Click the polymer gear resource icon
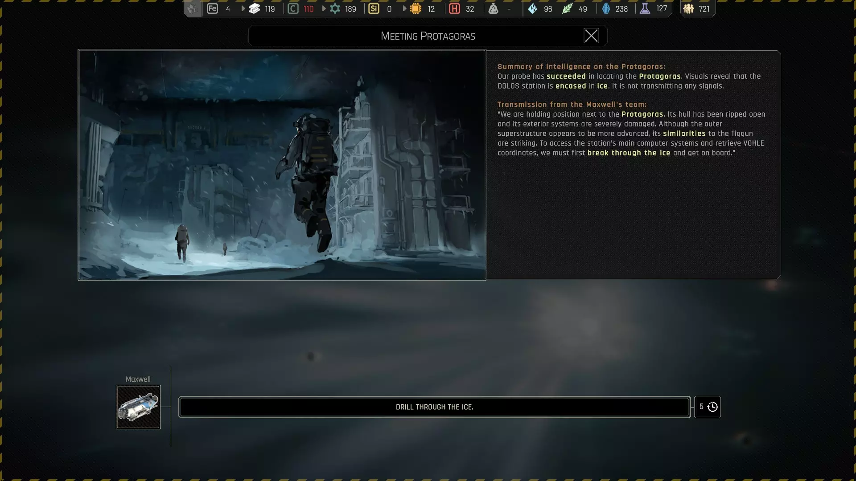This screenshot has height=481, width=856. click(335, 8)
